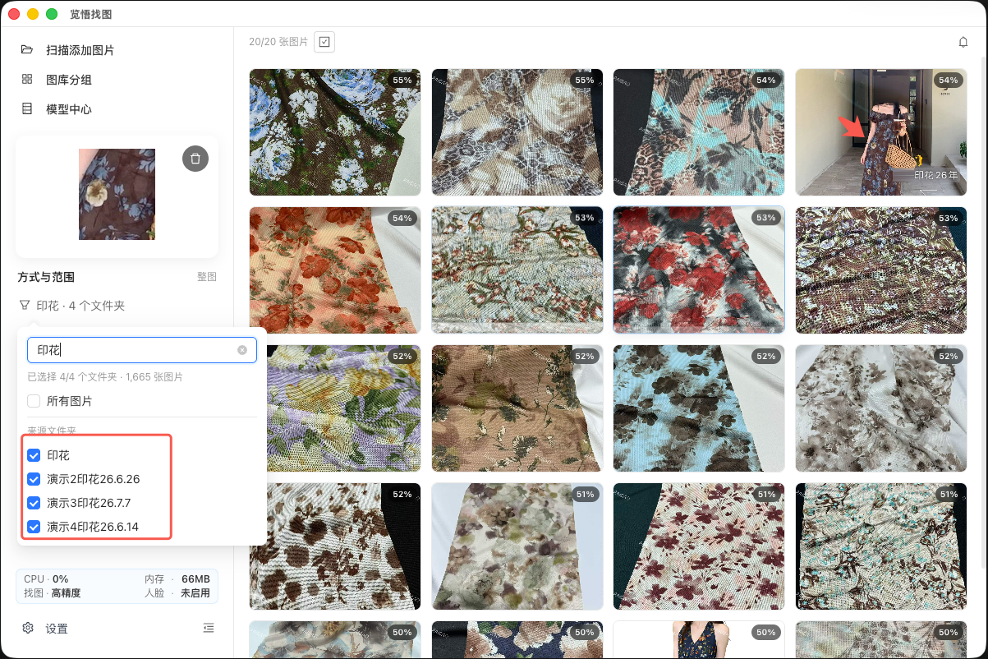988x659 pixels.
Task: Enable the 所有图片 checkbox
Action: pos(34,402)
